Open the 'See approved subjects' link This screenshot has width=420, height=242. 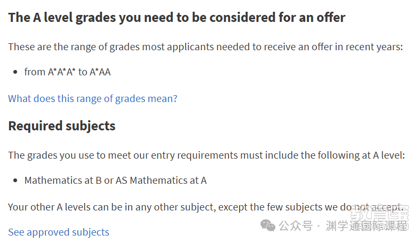pos(59,232)
